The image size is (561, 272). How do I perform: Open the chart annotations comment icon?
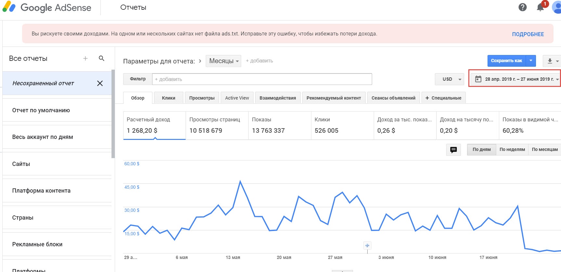pos(453,150)
